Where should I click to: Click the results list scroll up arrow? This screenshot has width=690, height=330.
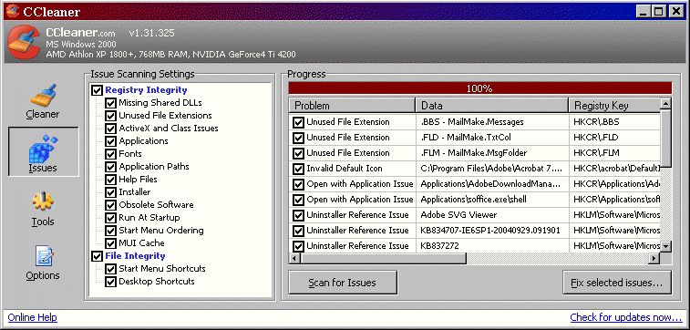(666, 104)
